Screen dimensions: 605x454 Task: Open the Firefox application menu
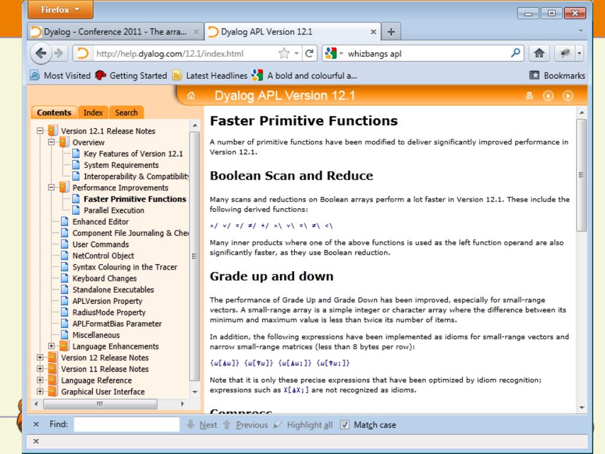click(x=60, y=9)
